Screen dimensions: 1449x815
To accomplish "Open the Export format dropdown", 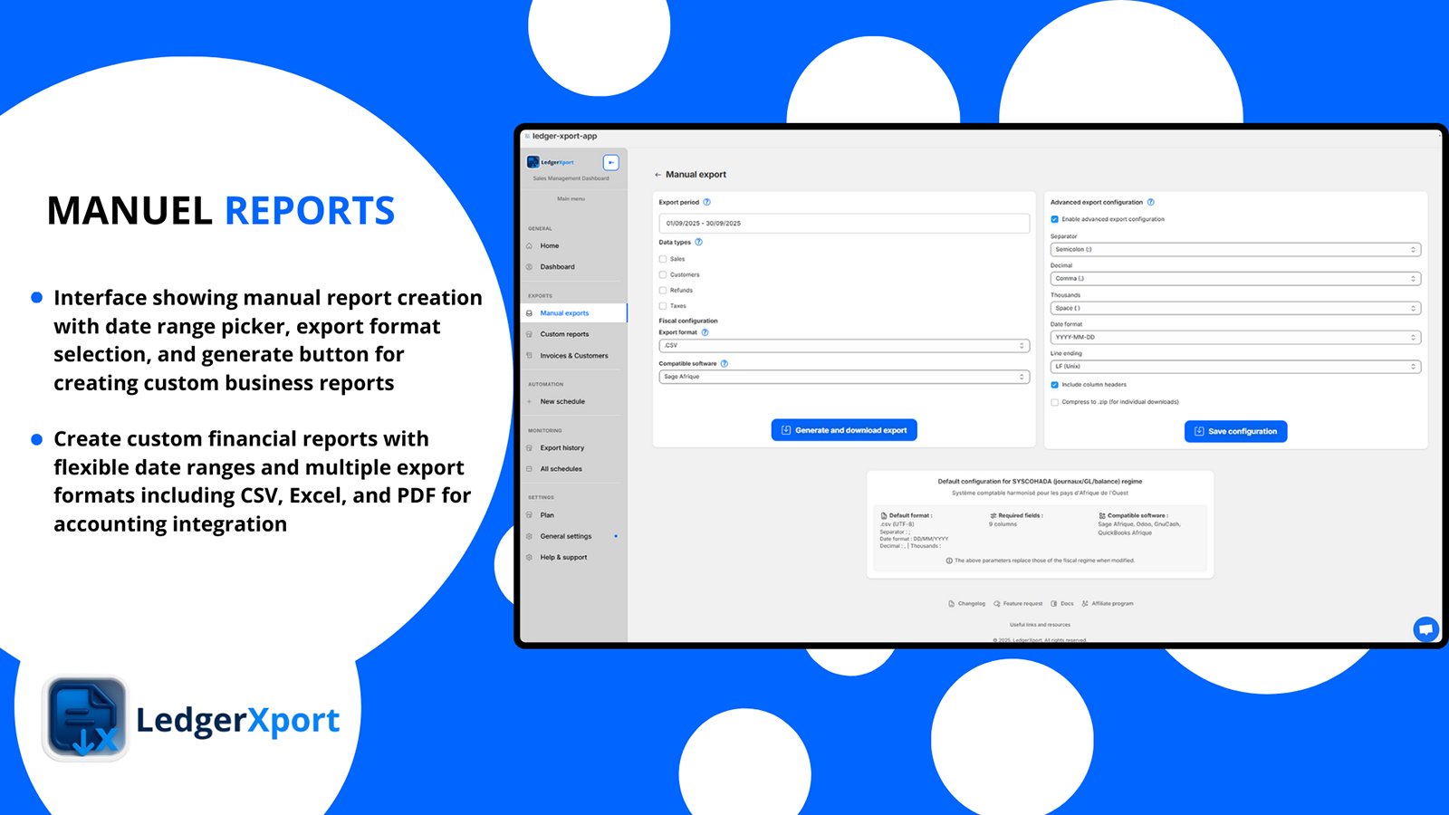I will pyautogui.click(x=843, y=345).
